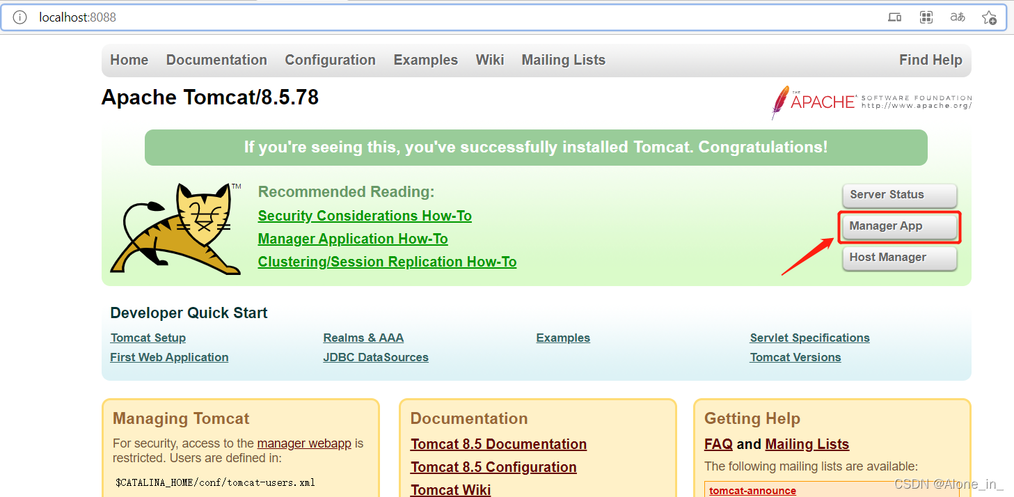Click the congratulations banner text
1014x497 pixels.
(x=536, y=148)
